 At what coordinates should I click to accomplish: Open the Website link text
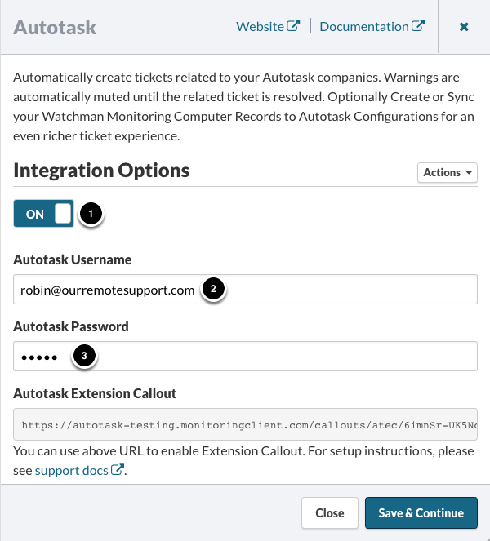pos(260,26)
